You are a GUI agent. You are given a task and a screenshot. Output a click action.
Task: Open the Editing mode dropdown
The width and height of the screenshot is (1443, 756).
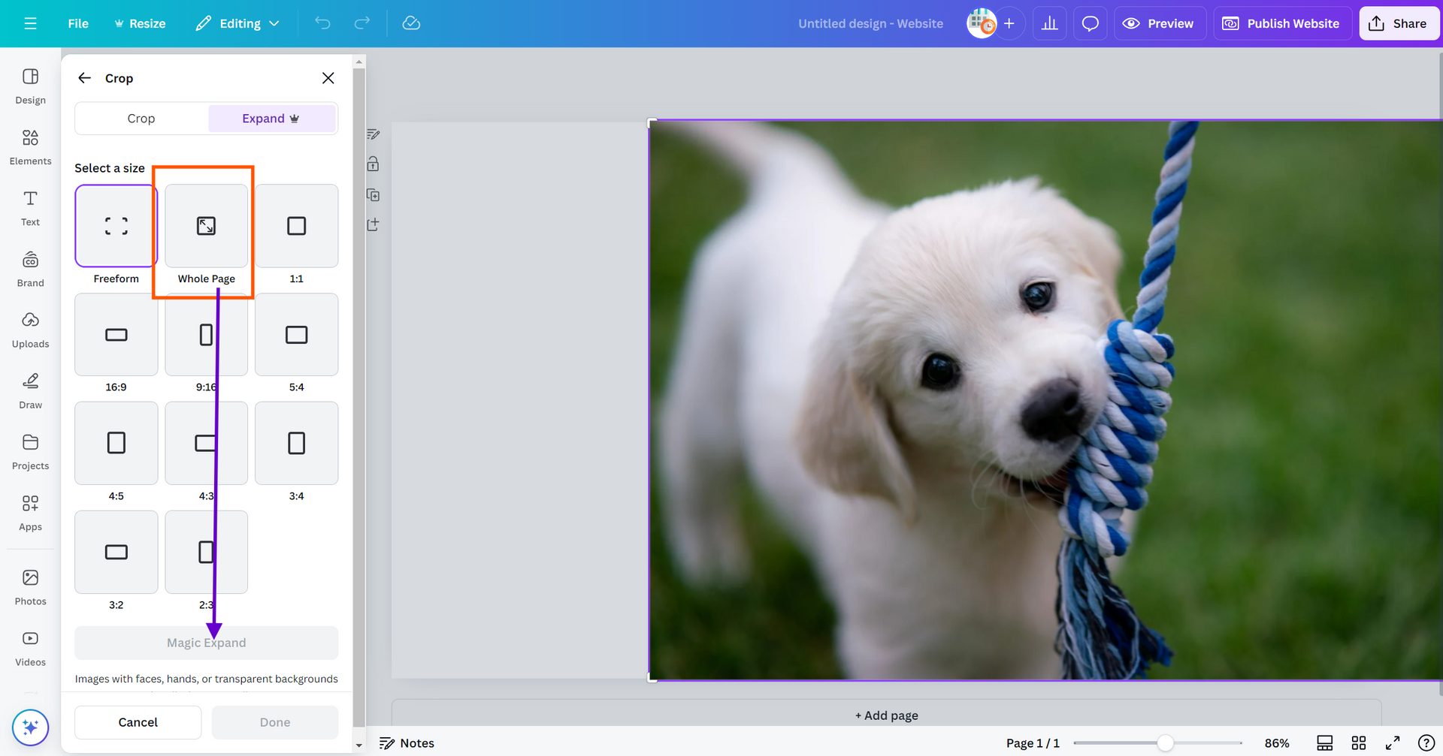pyautogui.click(x=237, y=23)
